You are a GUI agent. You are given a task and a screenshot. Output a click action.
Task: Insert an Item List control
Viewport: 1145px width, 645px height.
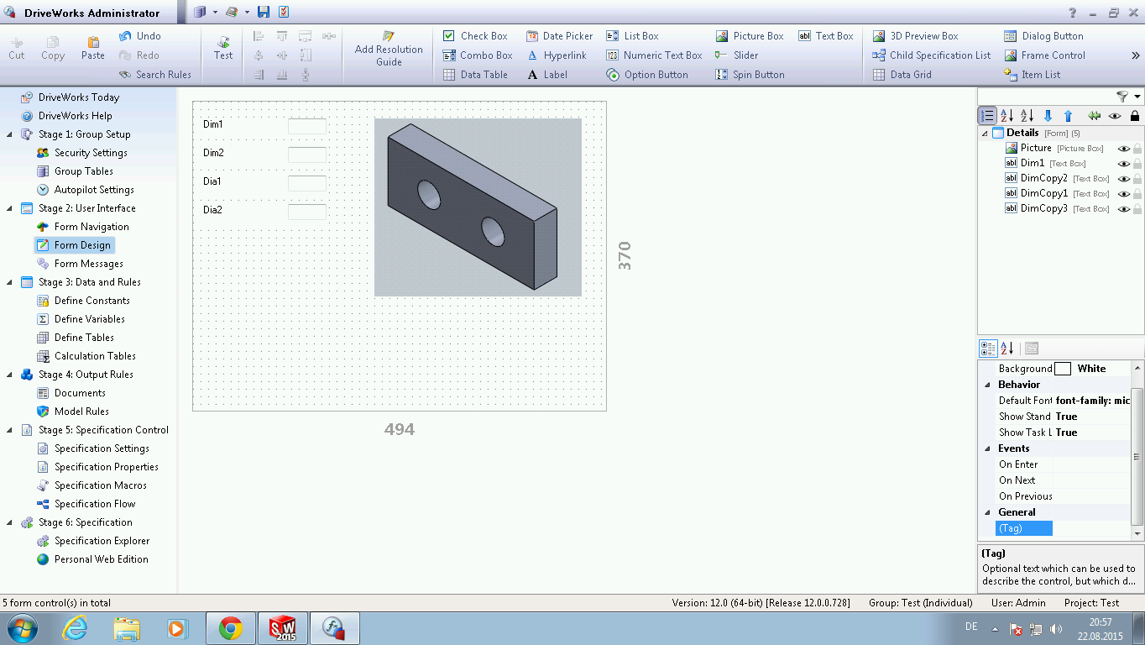pos(1032,75)
